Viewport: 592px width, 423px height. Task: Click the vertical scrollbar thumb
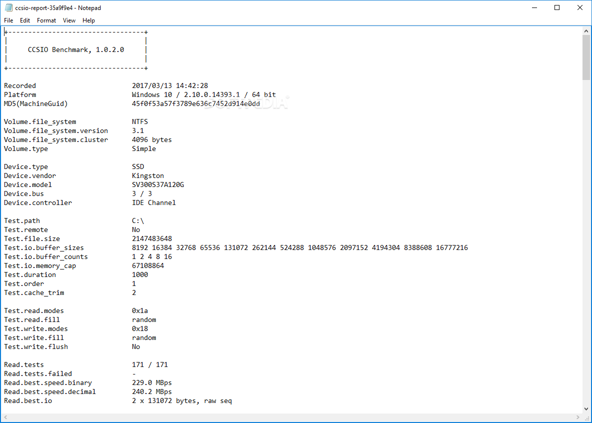[586, 57]
